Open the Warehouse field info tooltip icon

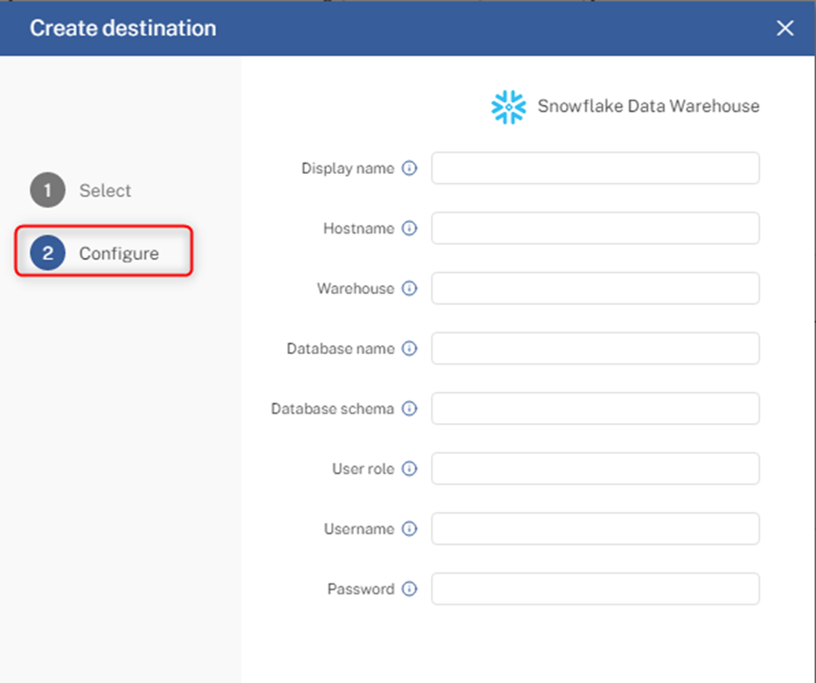(x=410, y=288)
